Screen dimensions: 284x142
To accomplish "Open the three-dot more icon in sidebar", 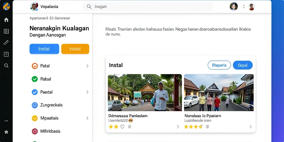I will (6, 121).
